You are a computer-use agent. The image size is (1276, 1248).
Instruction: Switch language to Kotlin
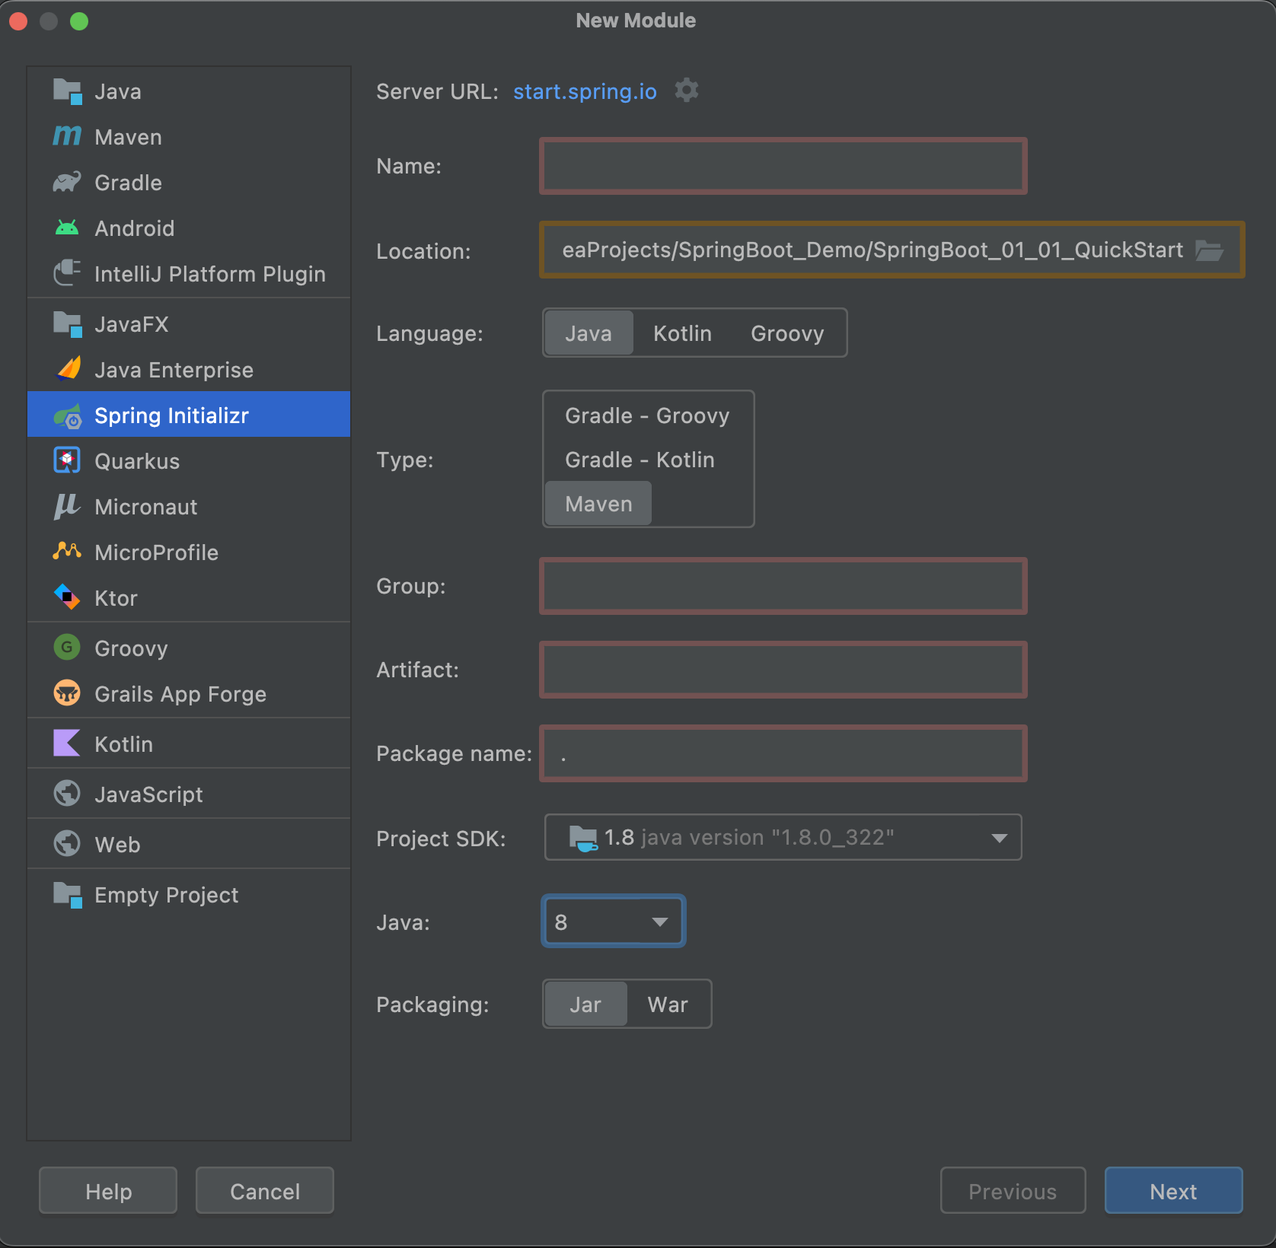682,333
